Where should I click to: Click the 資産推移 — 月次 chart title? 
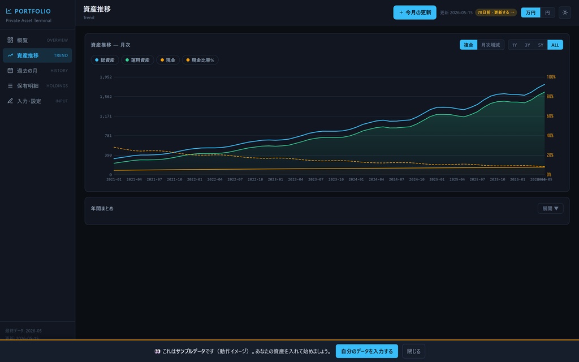pos(110,45)
